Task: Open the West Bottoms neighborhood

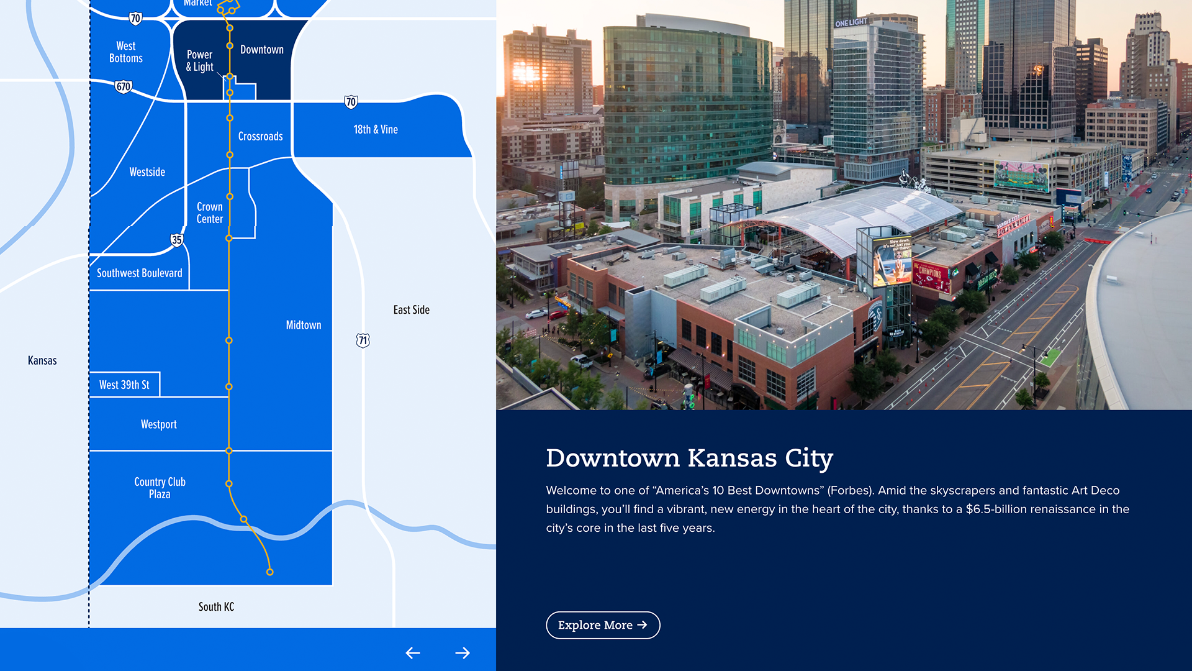Action: [126, 52]
